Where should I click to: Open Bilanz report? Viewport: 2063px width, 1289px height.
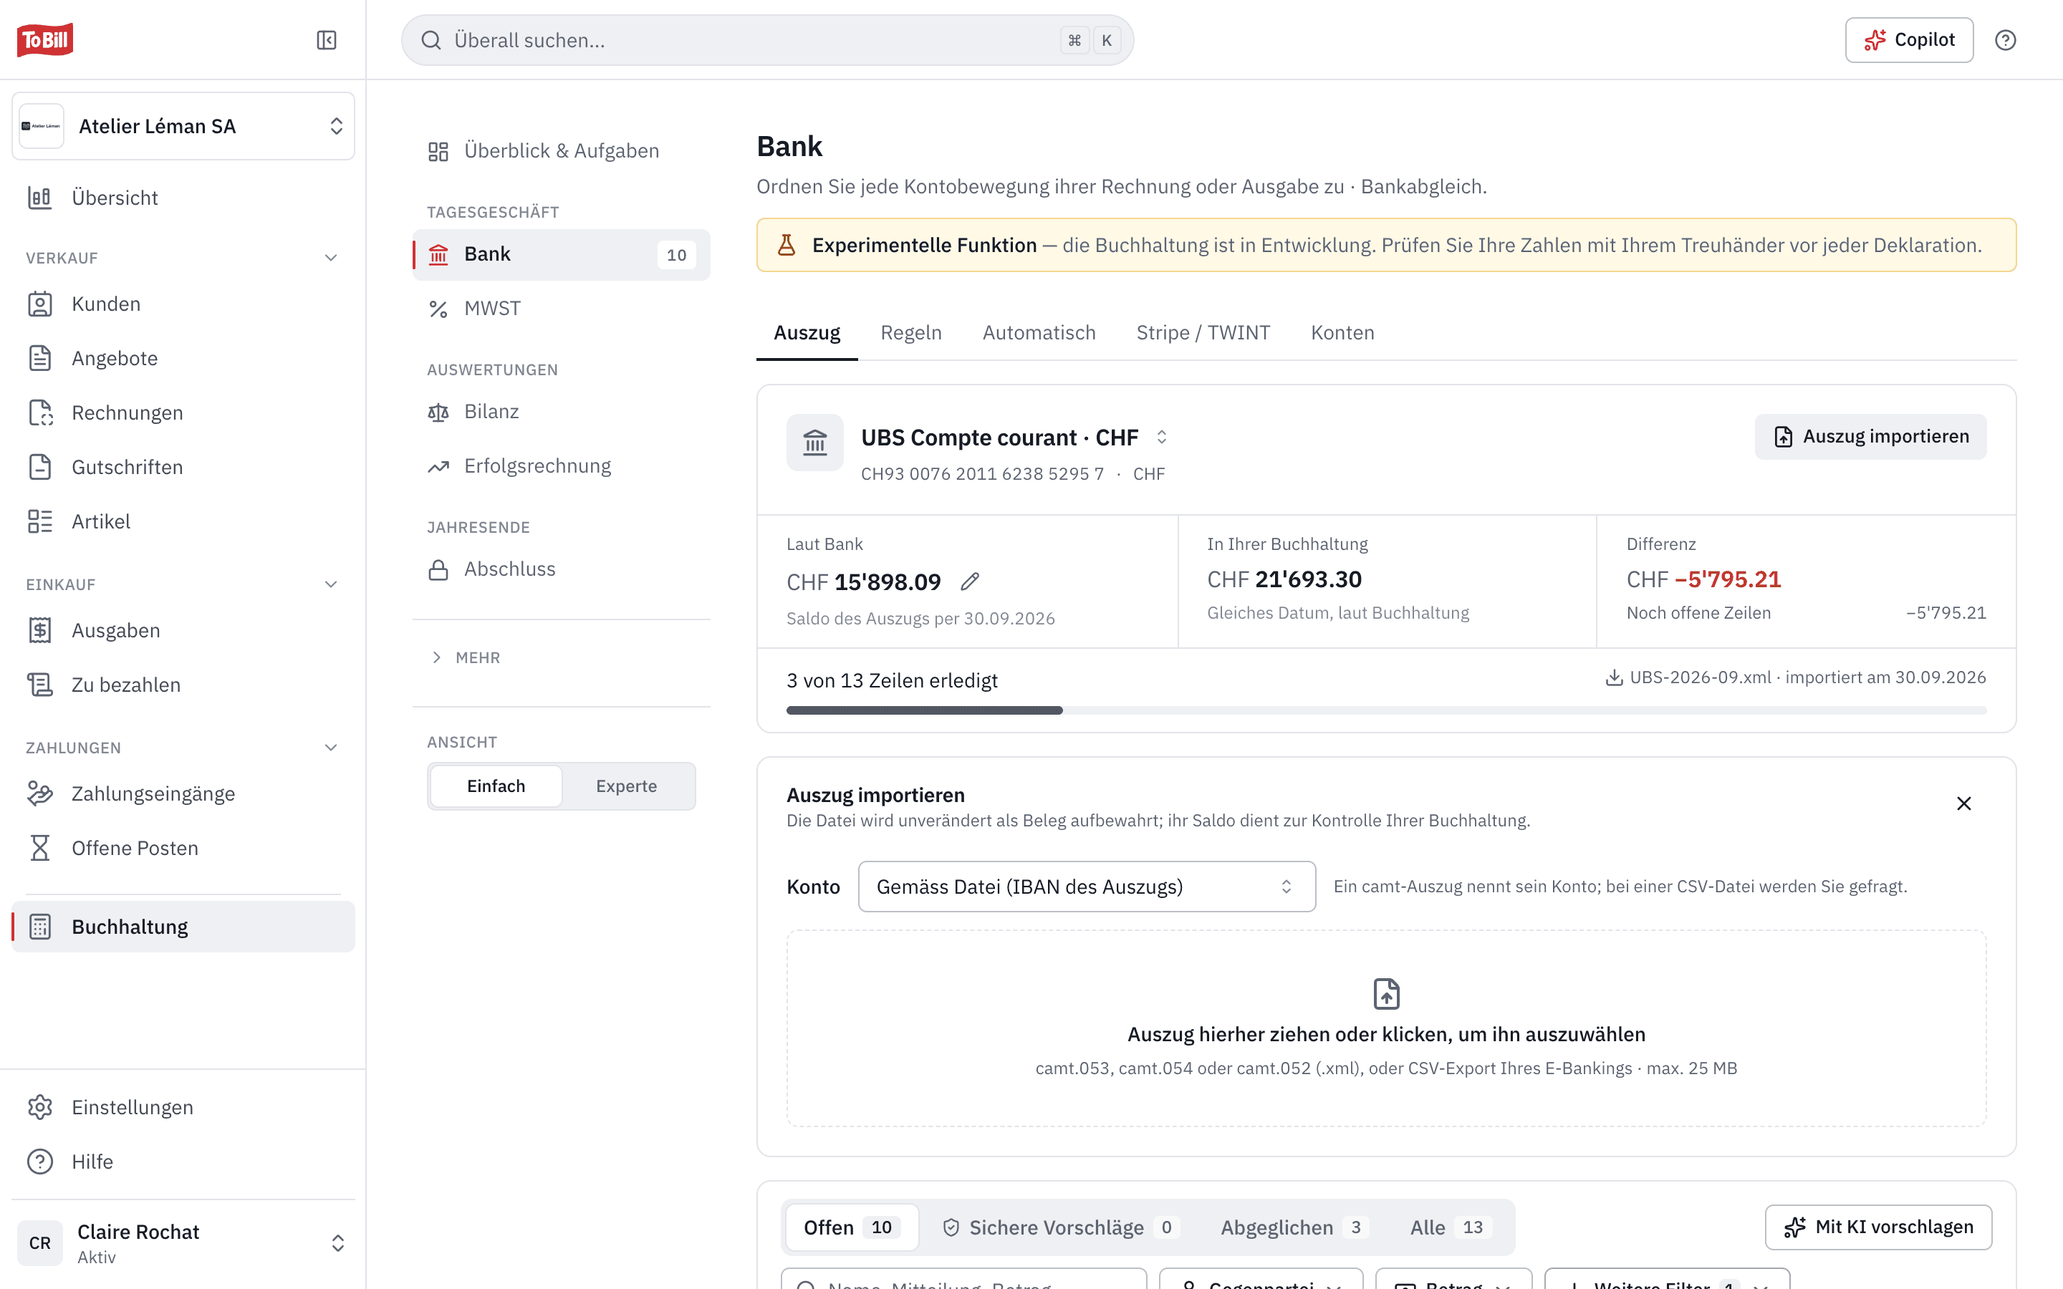pos(561,412)
